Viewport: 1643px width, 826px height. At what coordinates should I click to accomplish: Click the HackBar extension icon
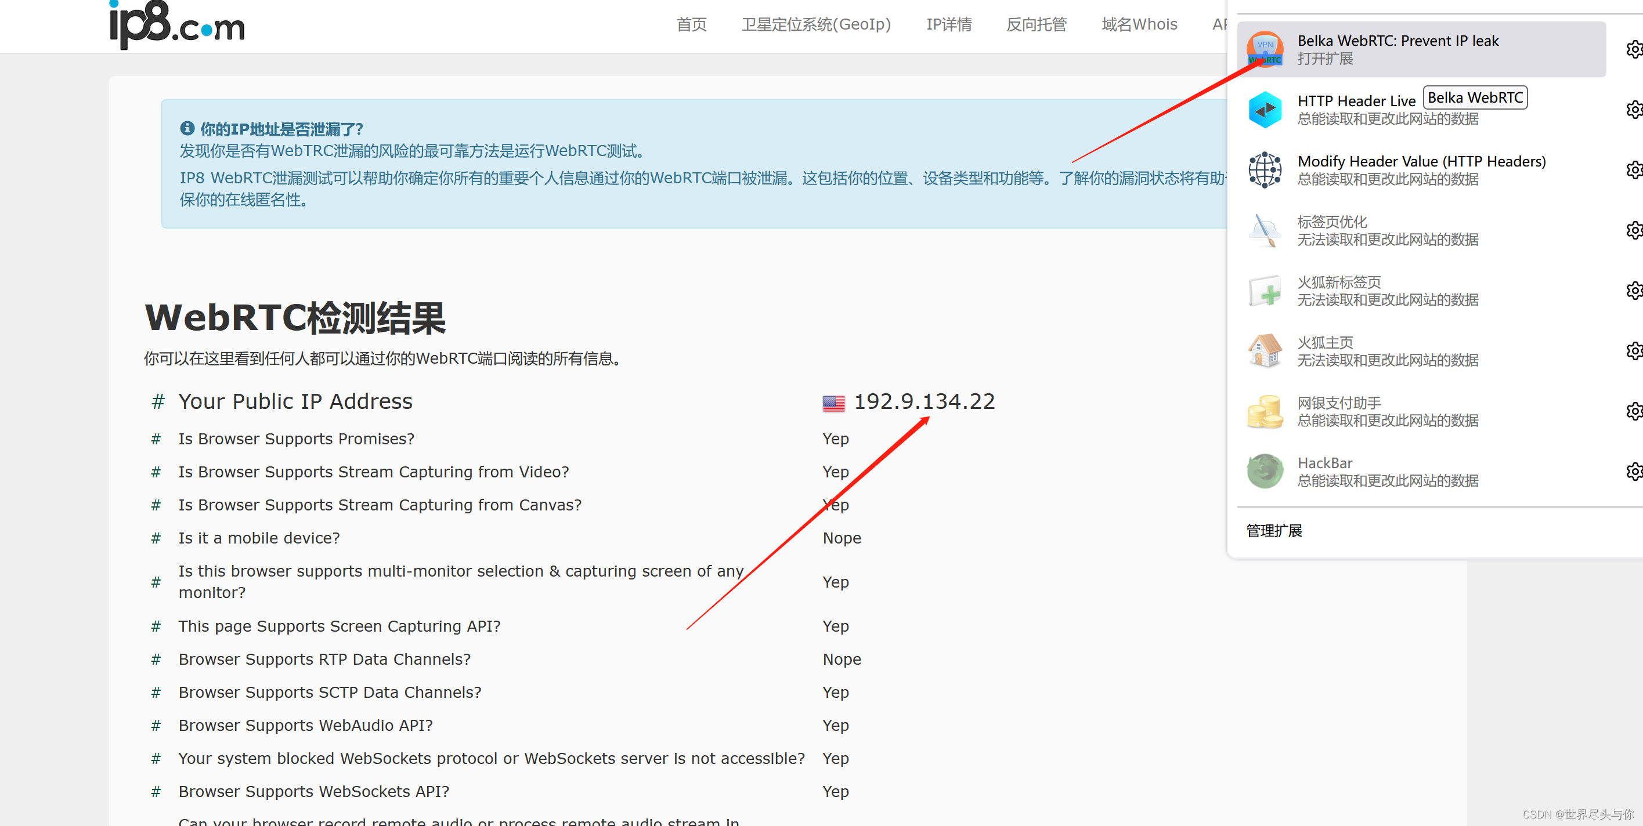[1264, 472]
